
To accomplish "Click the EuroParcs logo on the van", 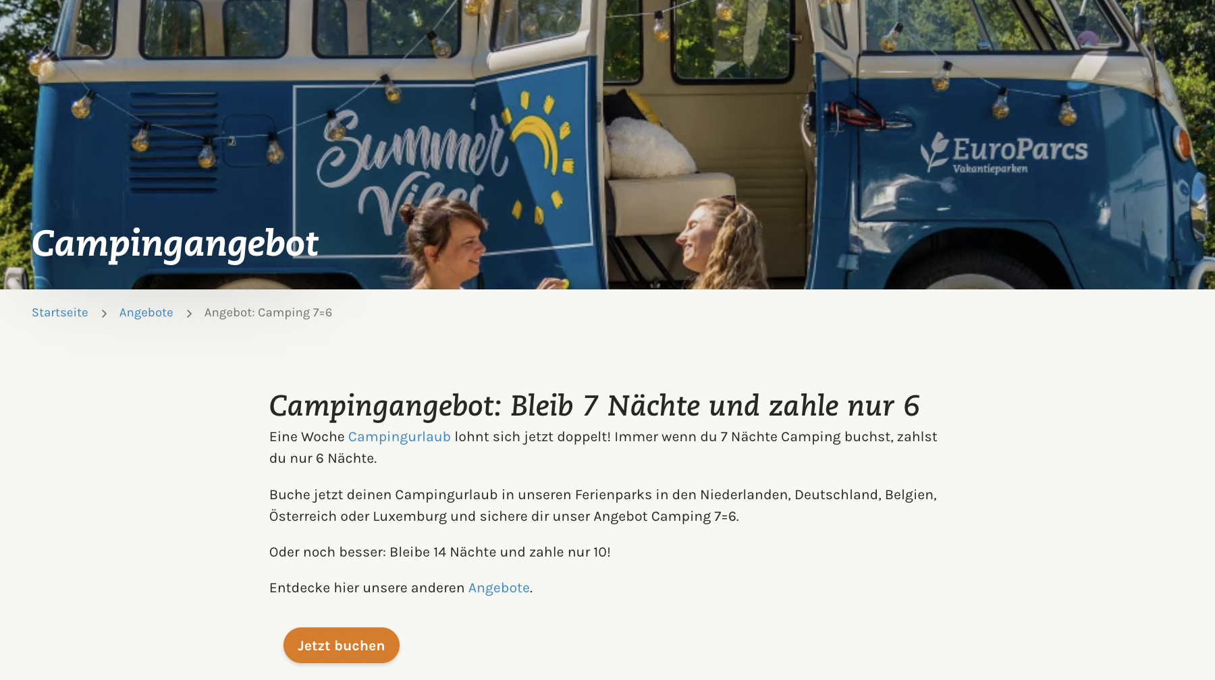I will [x=1004, y=153].
